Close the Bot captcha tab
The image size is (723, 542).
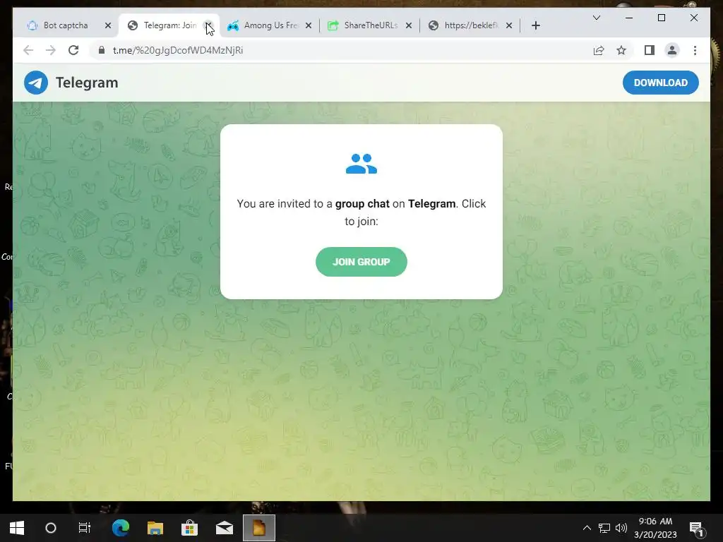point(108,25)
